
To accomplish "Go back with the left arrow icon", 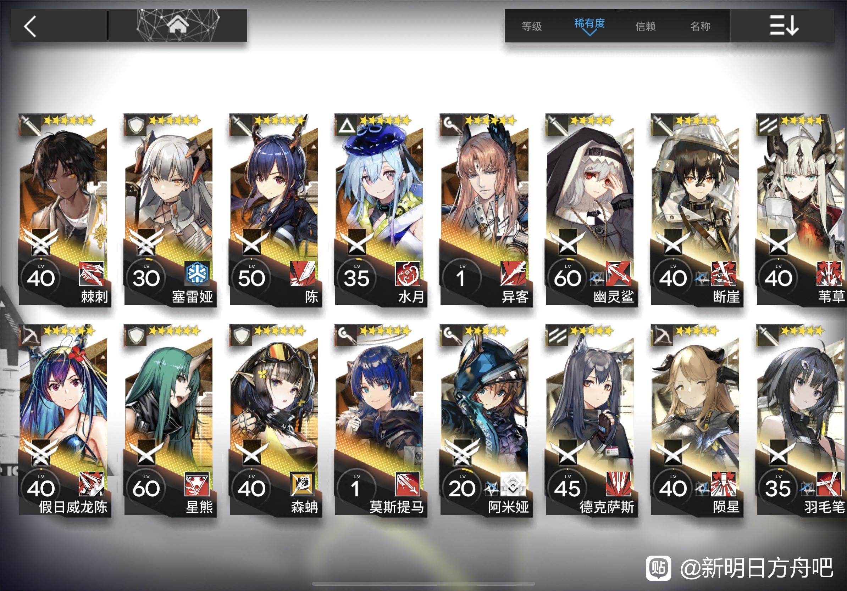I will [30, 26].
